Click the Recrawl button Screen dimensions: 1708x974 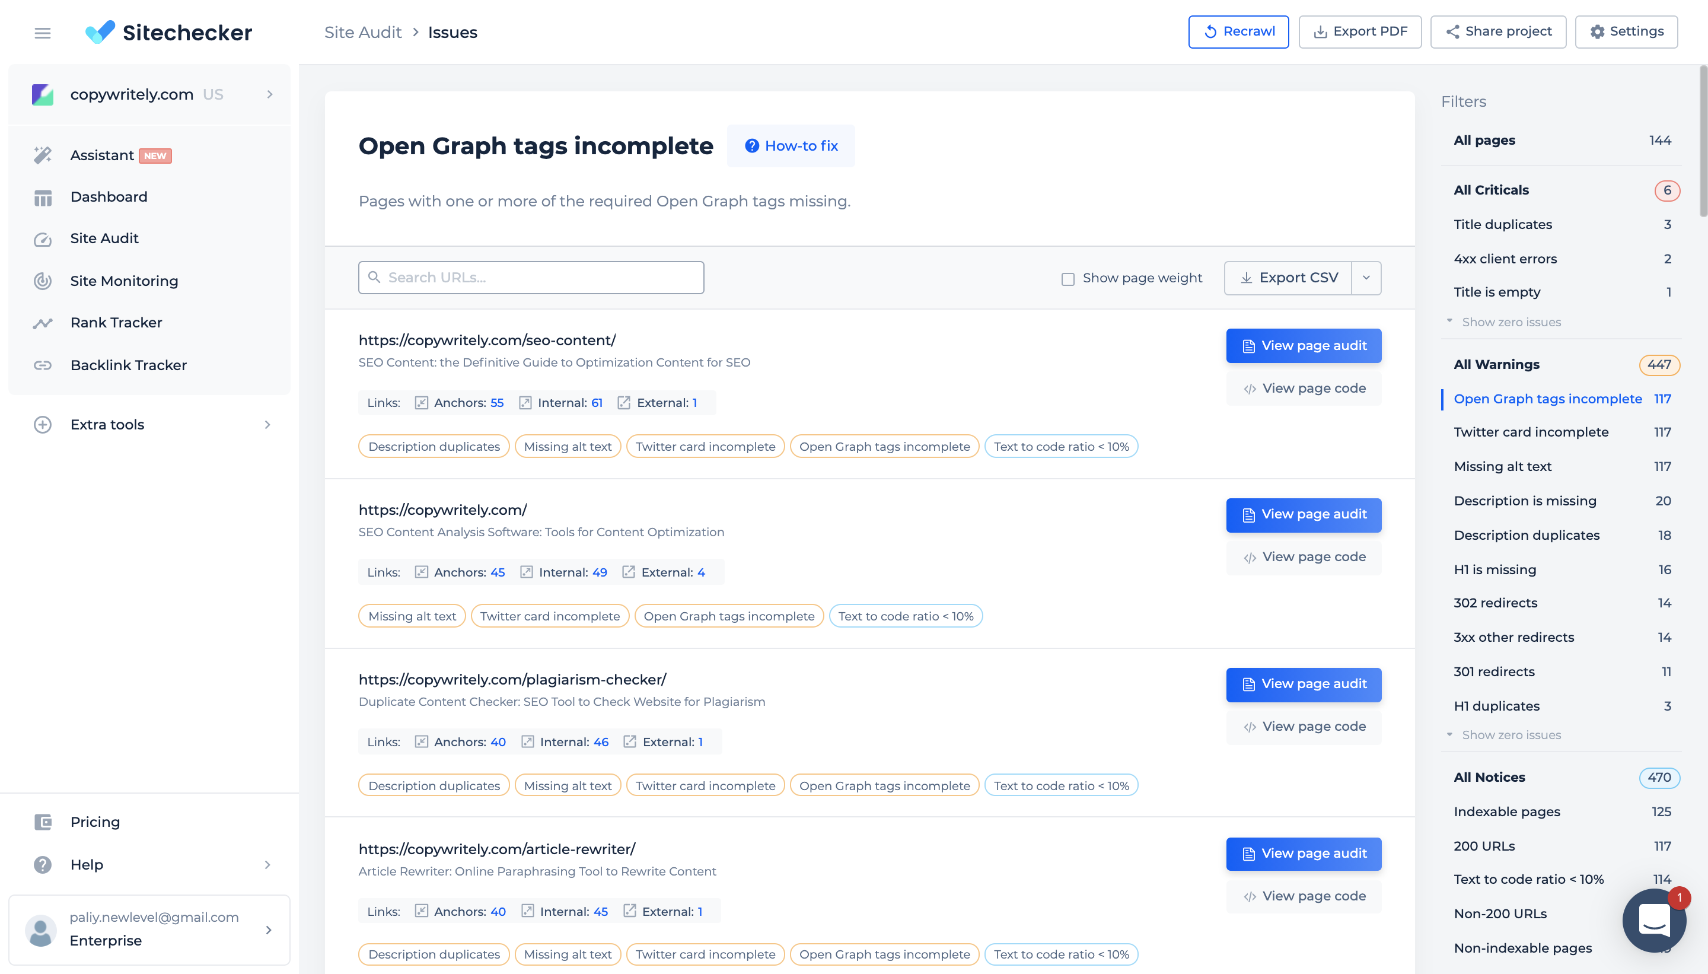point(1238,31)
